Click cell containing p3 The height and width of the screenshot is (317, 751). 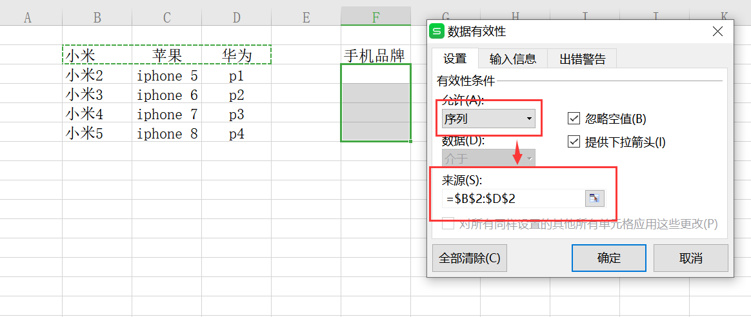coord(237,114)
